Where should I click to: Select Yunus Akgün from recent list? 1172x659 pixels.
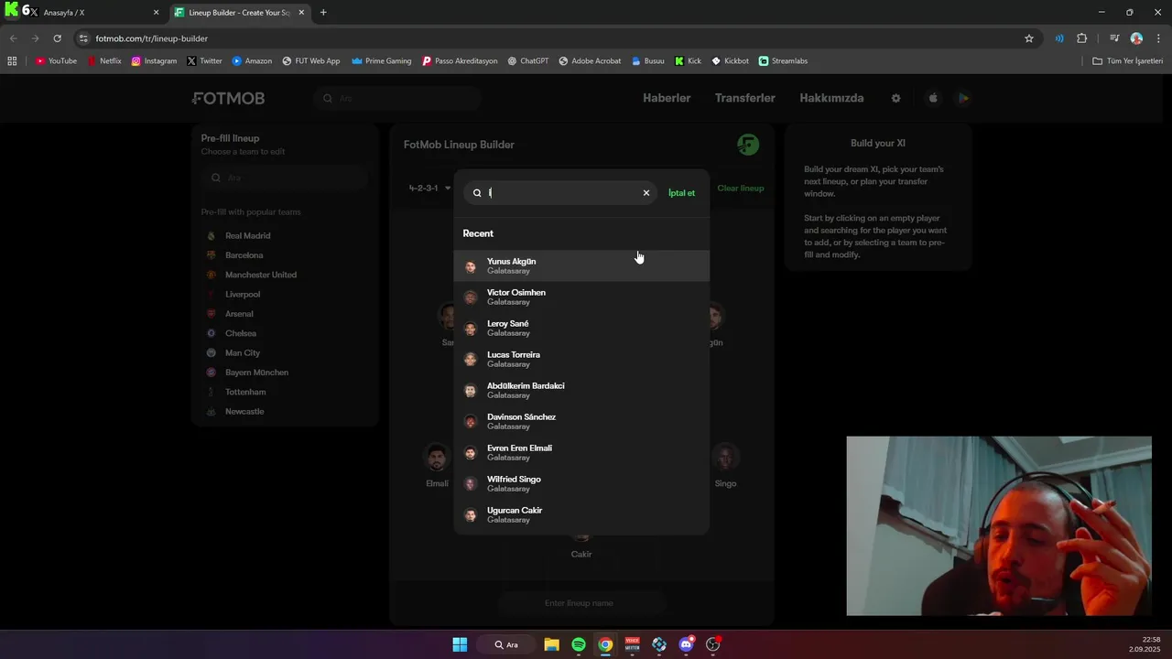(581, 265)
